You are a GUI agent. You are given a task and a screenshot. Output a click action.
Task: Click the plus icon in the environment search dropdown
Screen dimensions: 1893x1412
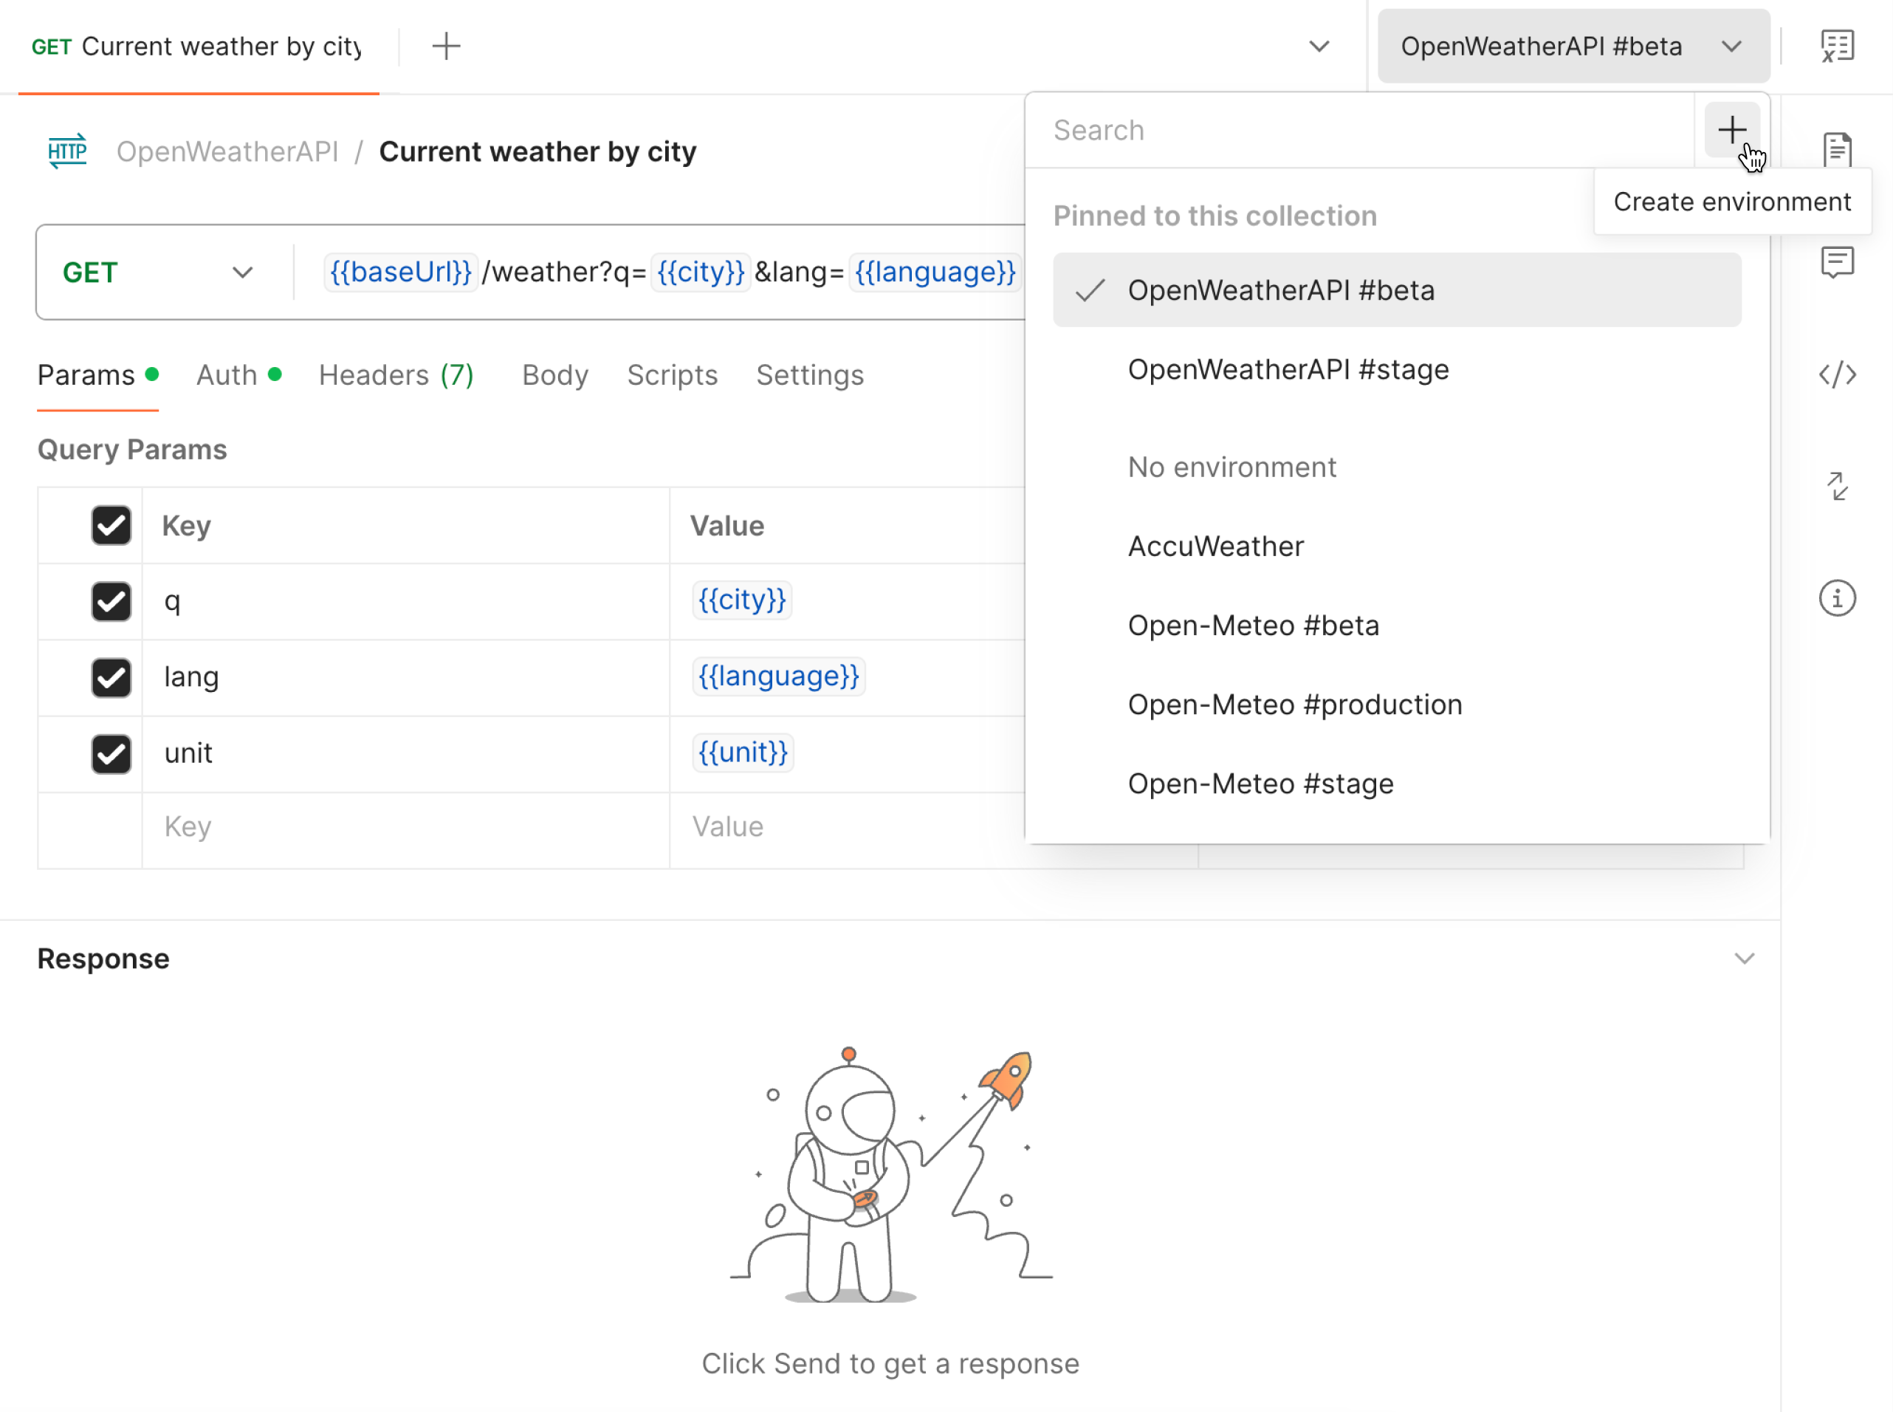pyautogui.click(x=1731, y=130)
